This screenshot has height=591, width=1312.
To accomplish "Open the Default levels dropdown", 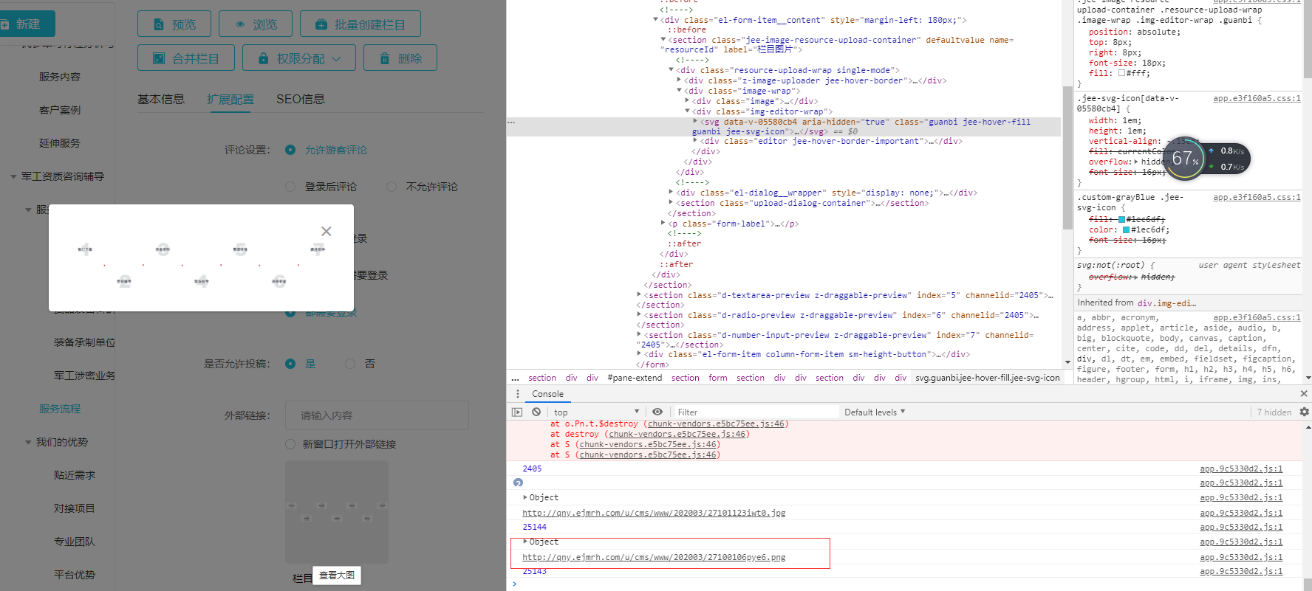I will pyautogui.click(x=874, y=412).
